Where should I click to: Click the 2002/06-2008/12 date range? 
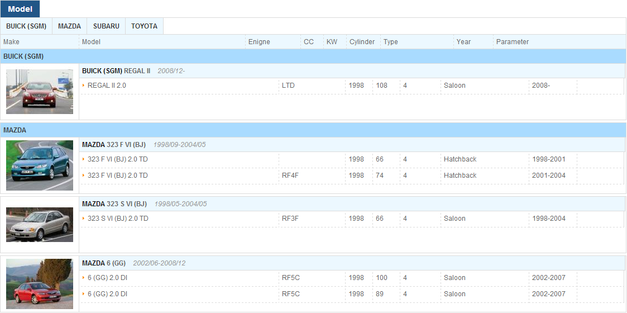pos(159,263)
